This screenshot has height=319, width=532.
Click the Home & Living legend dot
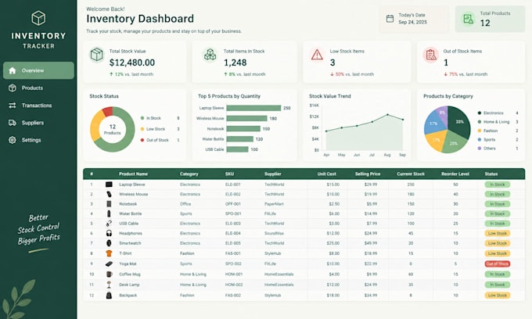coord(480,122)
